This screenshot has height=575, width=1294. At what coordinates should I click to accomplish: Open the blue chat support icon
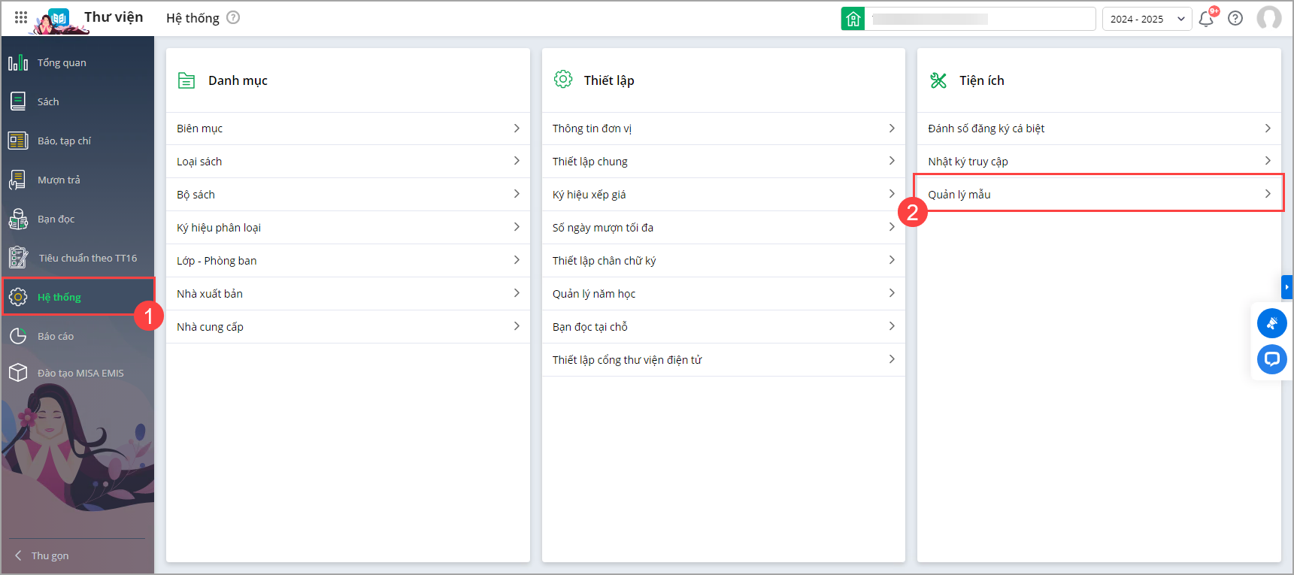tap(1271, 359)
